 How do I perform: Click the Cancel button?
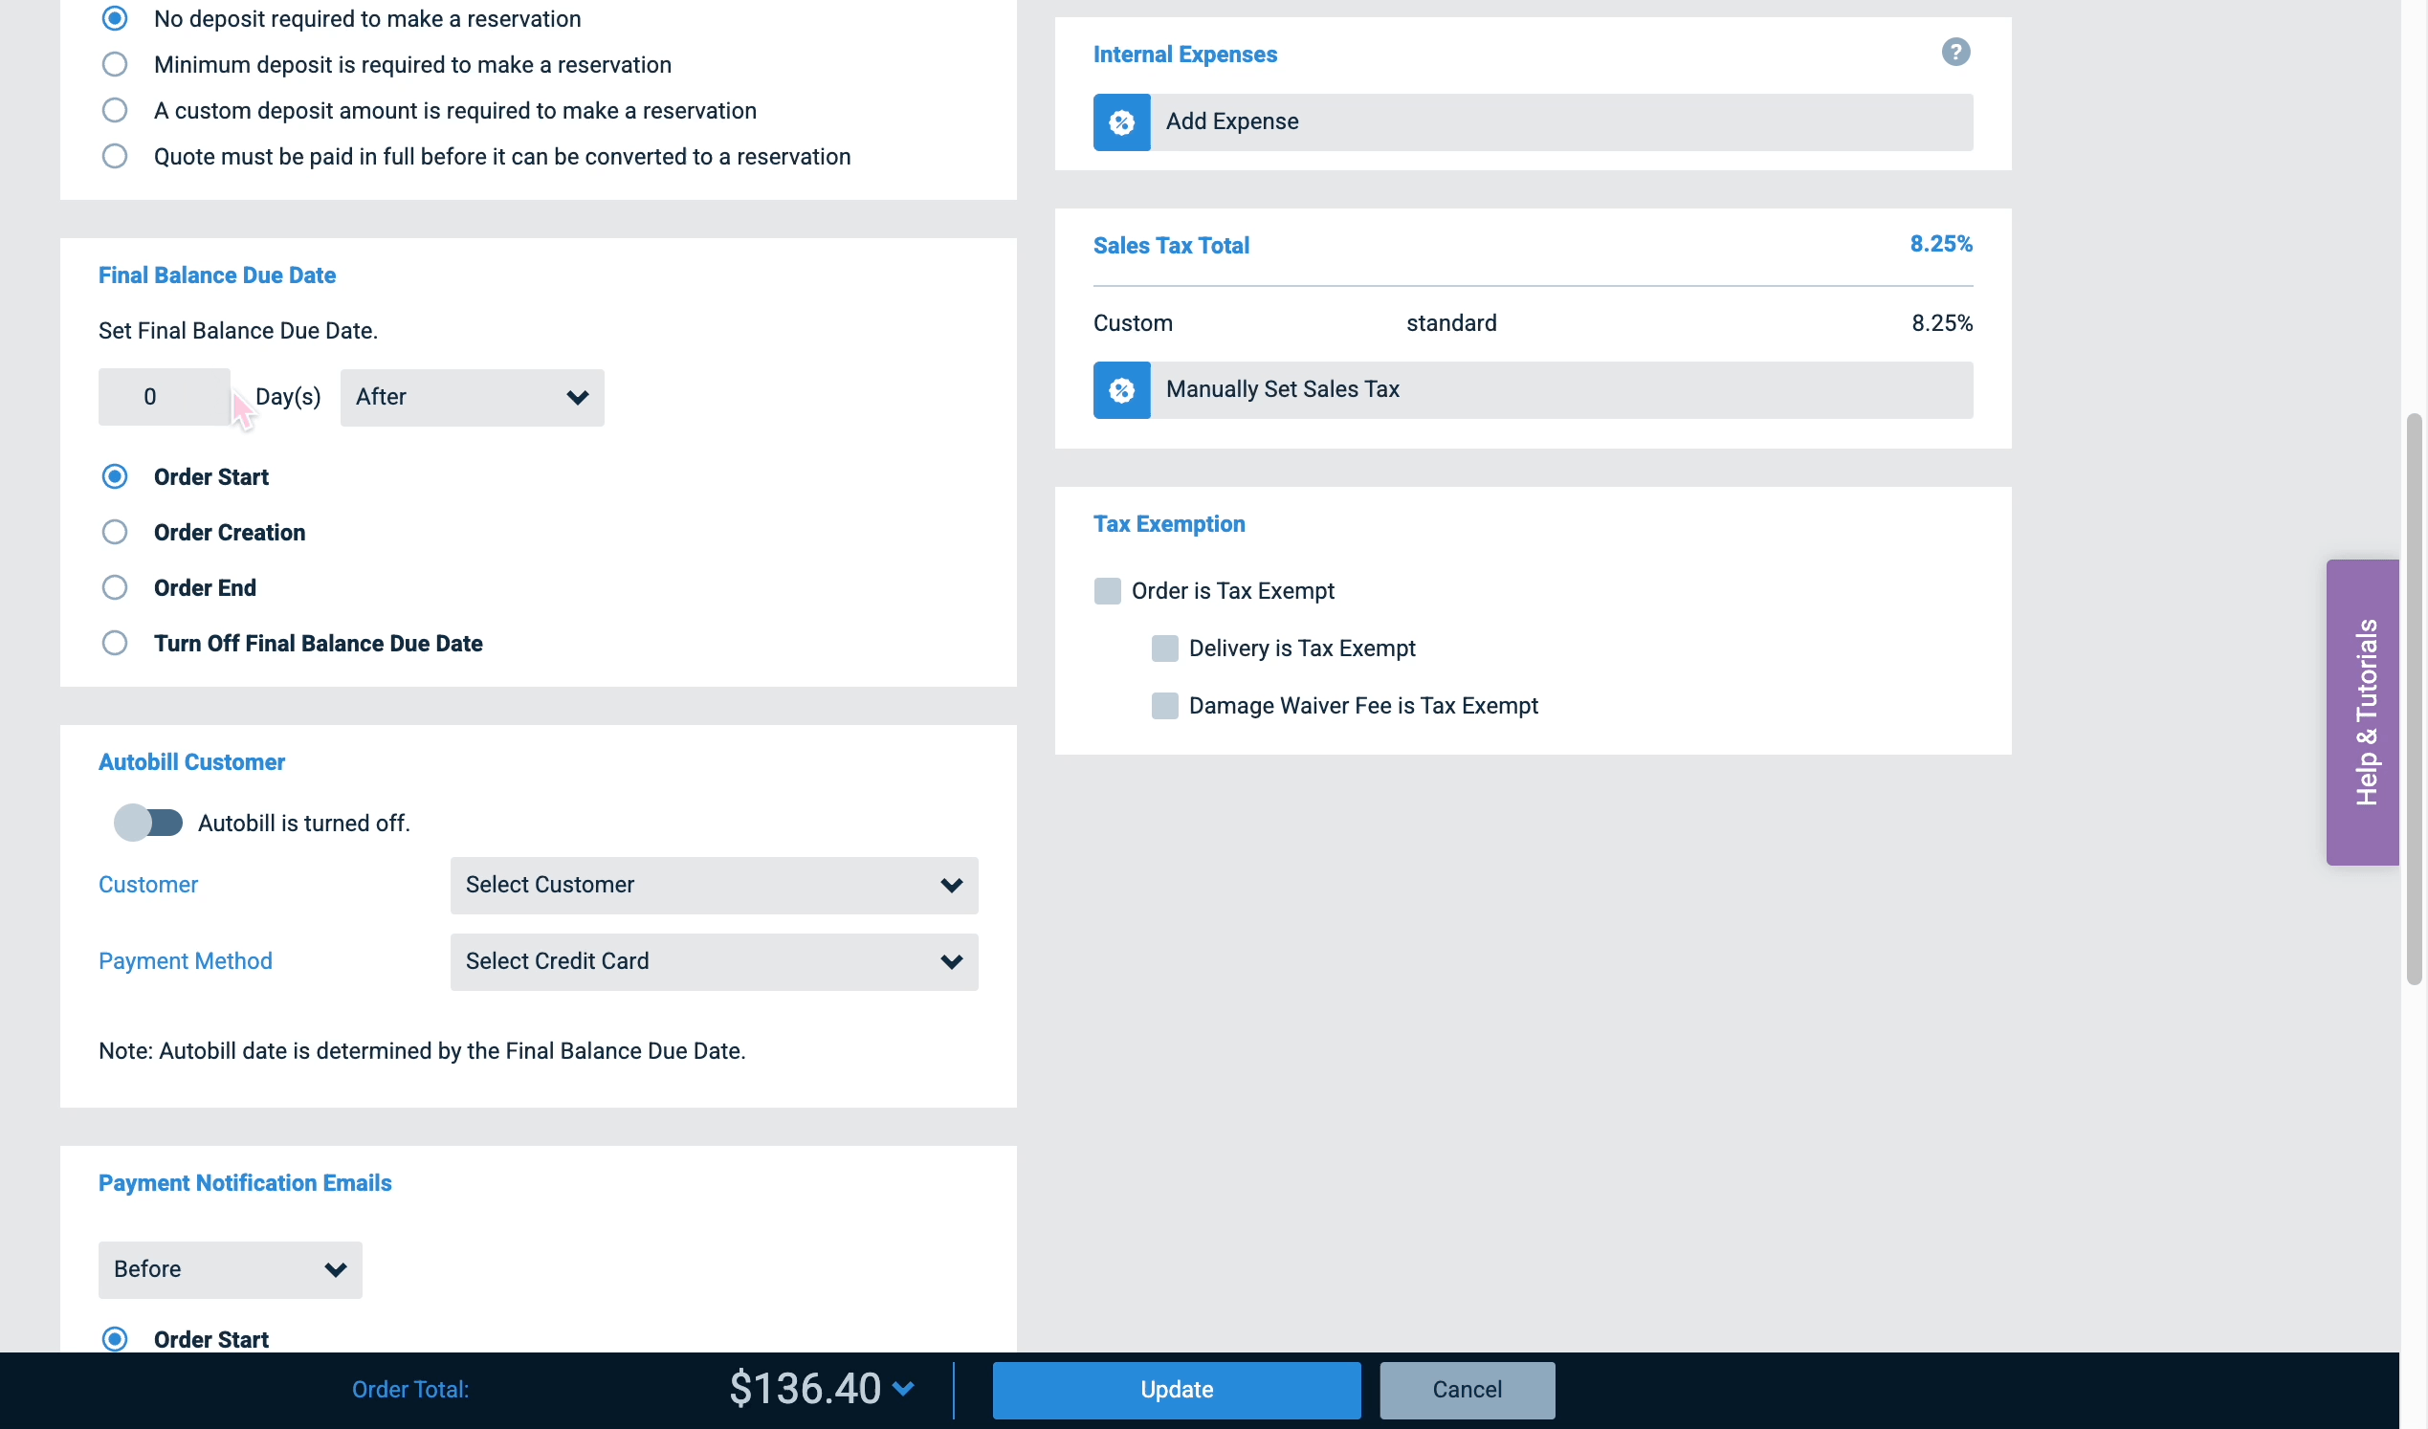[x=1467, y=1390]
